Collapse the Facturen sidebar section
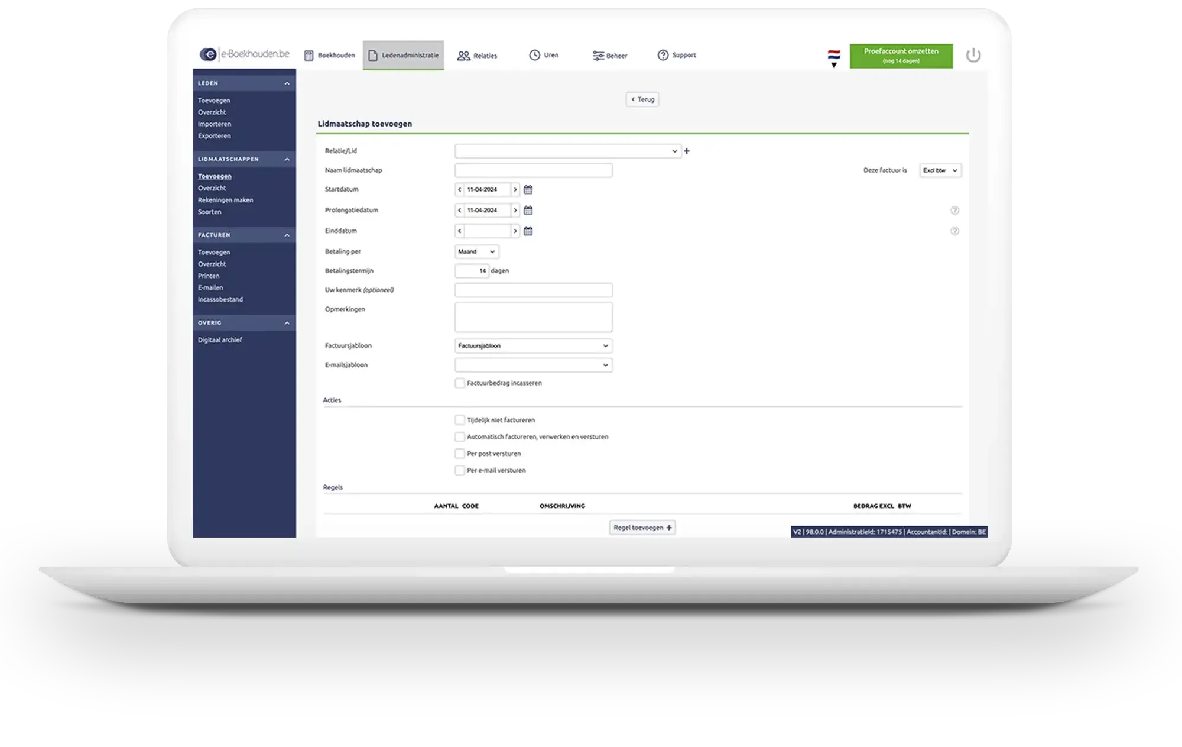Image resolution: width=1182 pixels, height=747 pixels. [287, 235]
